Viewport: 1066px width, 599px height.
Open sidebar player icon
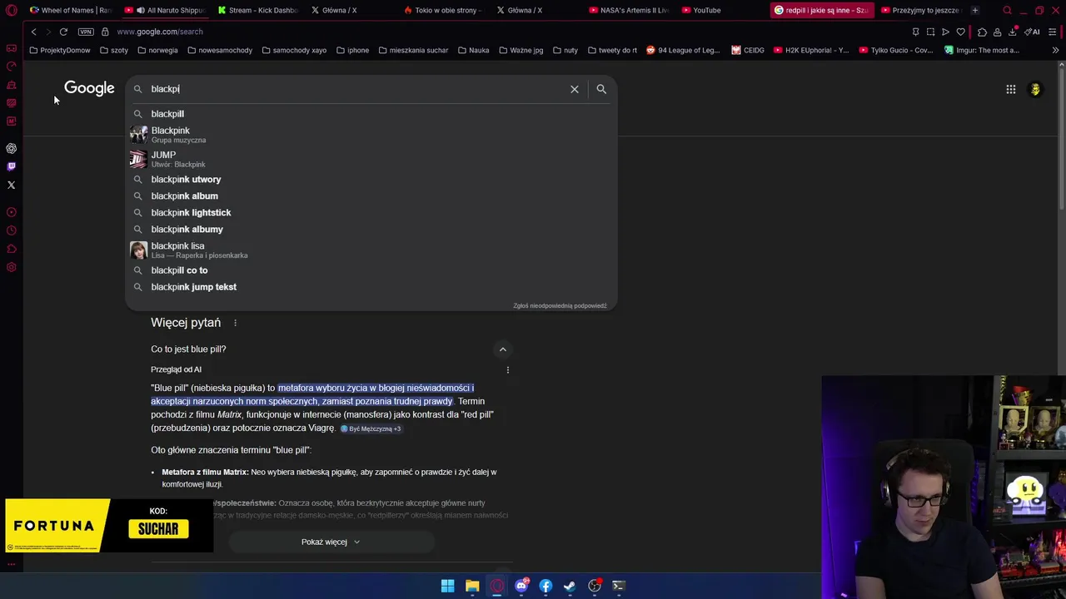[x=11, y=212]
